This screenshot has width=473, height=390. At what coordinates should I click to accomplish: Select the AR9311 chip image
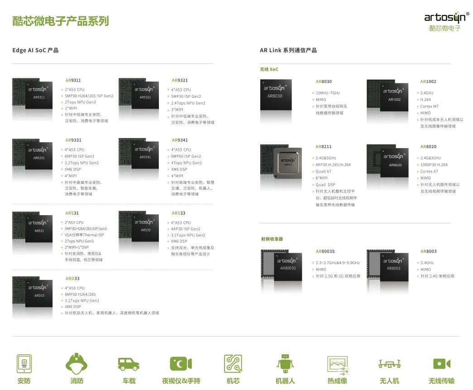pyautogui.click(x=32, y=94)
